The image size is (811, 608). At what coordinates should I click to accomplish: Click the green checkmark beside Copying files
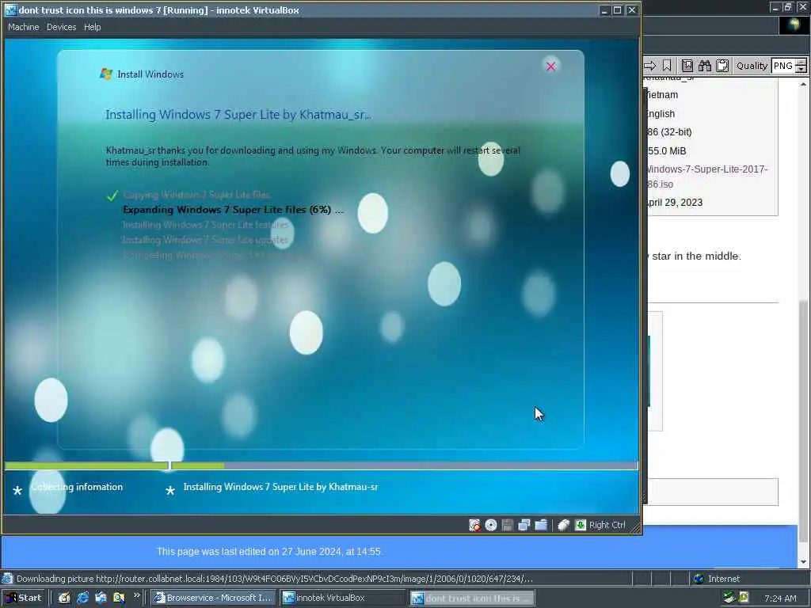pos(112,196)
